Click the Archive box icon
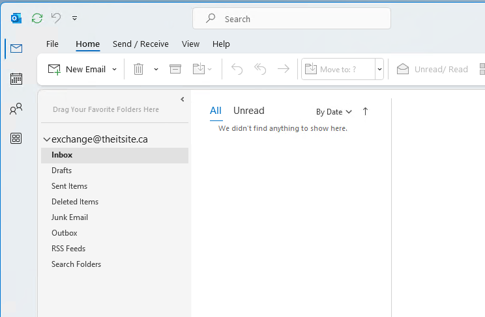This screenshot has width=485, height=317. pos(175,69)
